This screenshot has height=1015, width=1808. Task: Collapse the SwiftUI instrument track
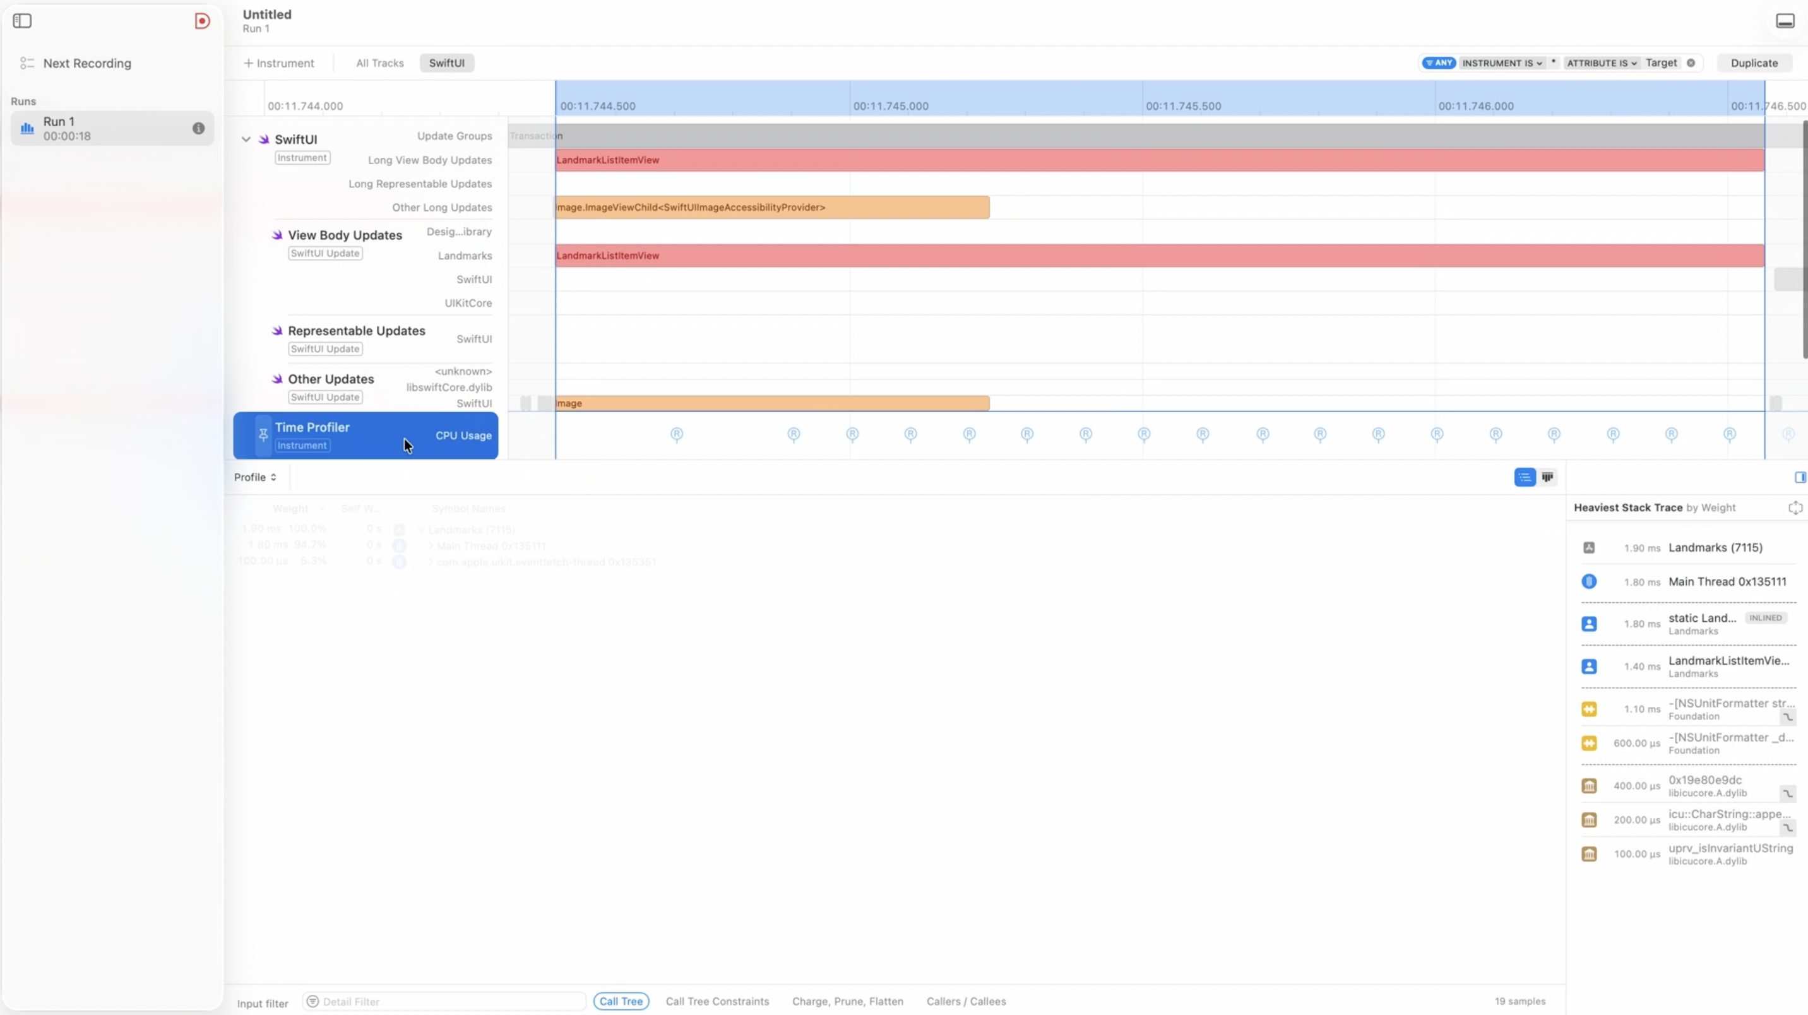click(246, 139)
